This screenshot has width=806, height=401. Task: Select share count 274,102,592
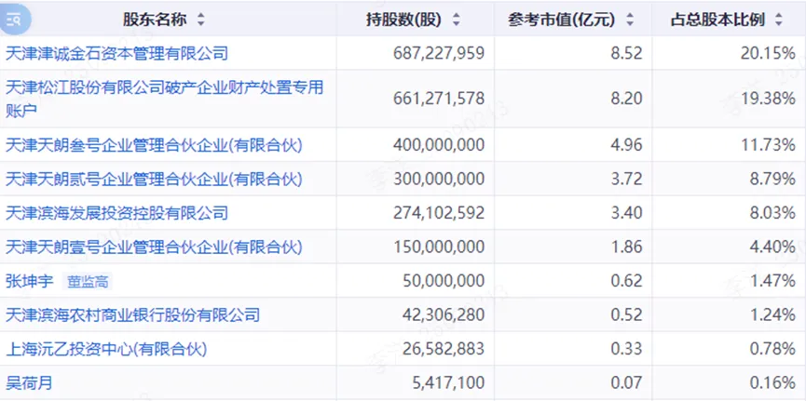[x=439, y=212]
